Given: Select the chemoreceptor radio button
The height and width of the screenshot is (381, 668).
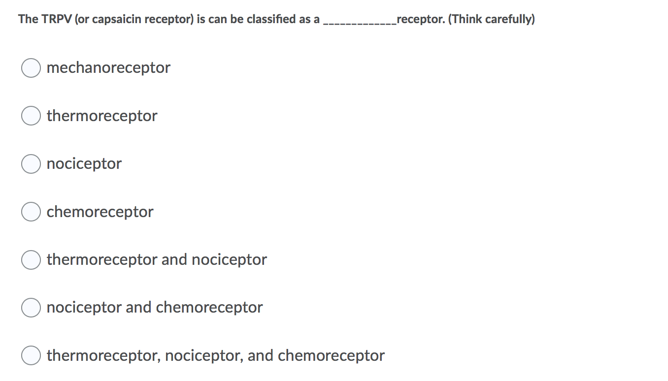Looking at the screenshot, I should 31,212.
